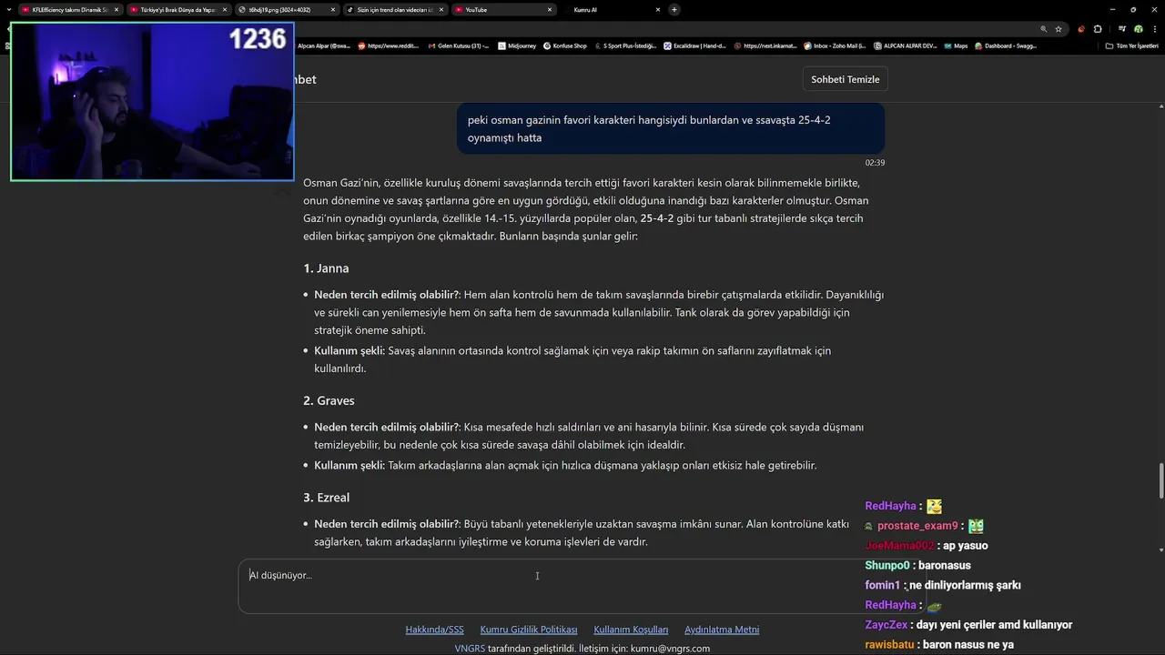Open a new browser tab
Screen dimensions: 1165x655
point(674,9)
